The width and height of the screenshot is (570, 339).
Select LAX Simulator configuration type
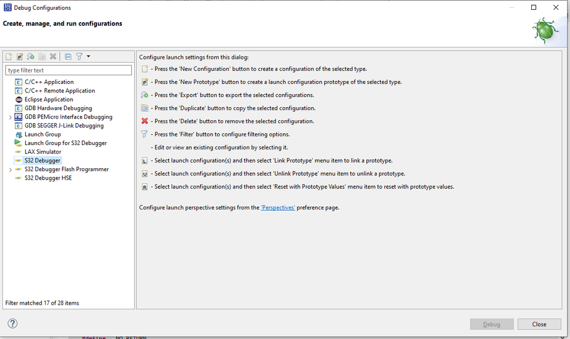43,152
